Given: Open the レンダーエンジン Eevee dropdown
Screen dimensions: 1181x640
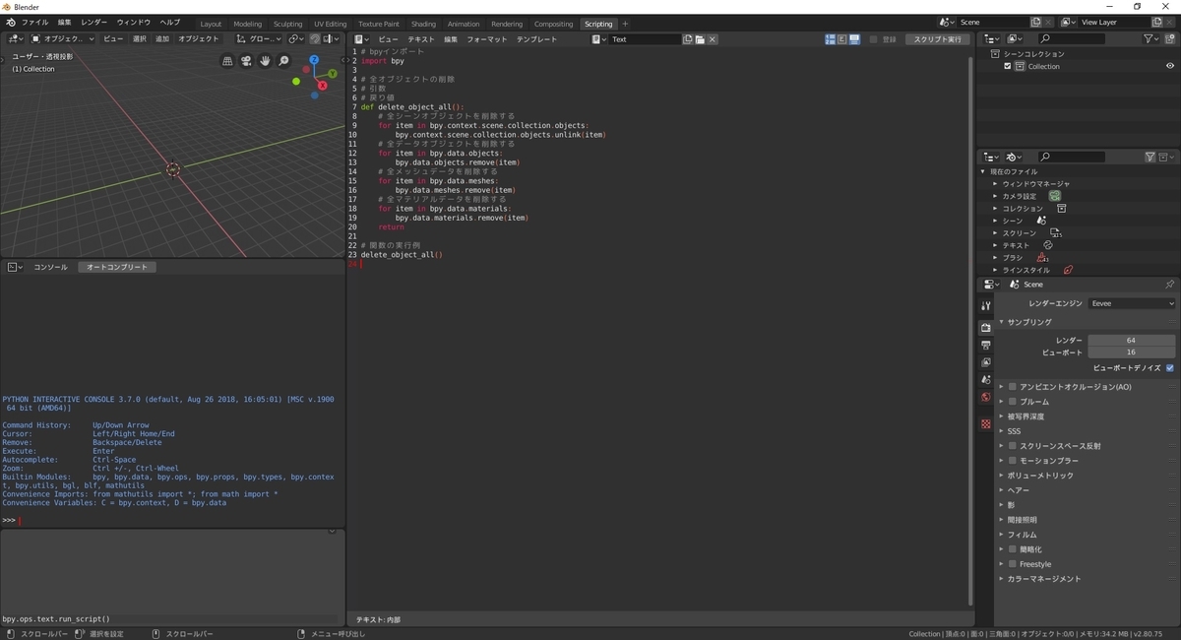Looking at the screenshot, I should tap(1132, 303).
